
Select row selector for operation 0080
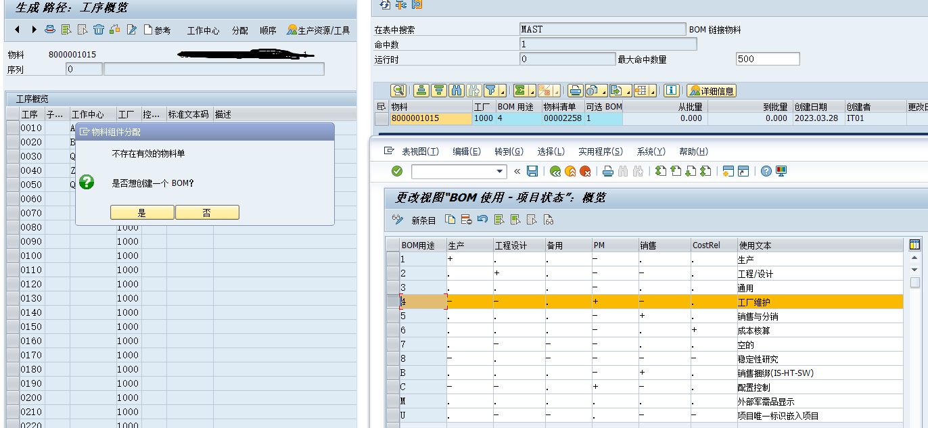[13, 227]
